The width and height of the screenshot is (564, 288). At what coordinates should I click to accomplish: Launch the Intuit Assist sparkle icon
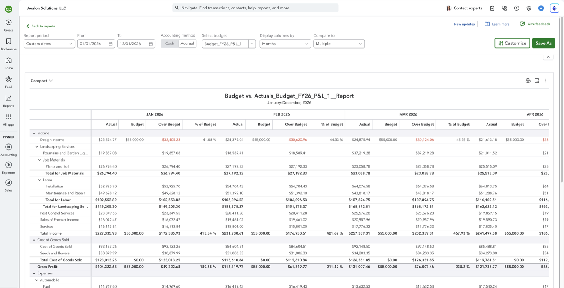pos(554,8)
